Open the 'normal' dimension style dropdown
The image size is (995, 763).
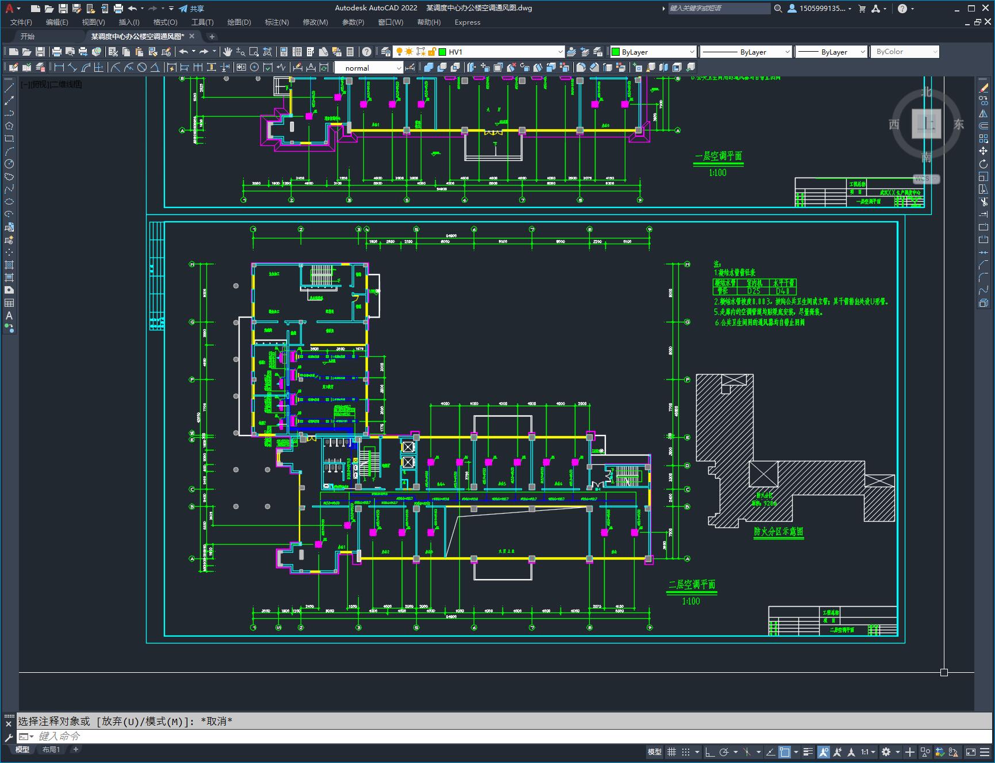coord(368,68)
